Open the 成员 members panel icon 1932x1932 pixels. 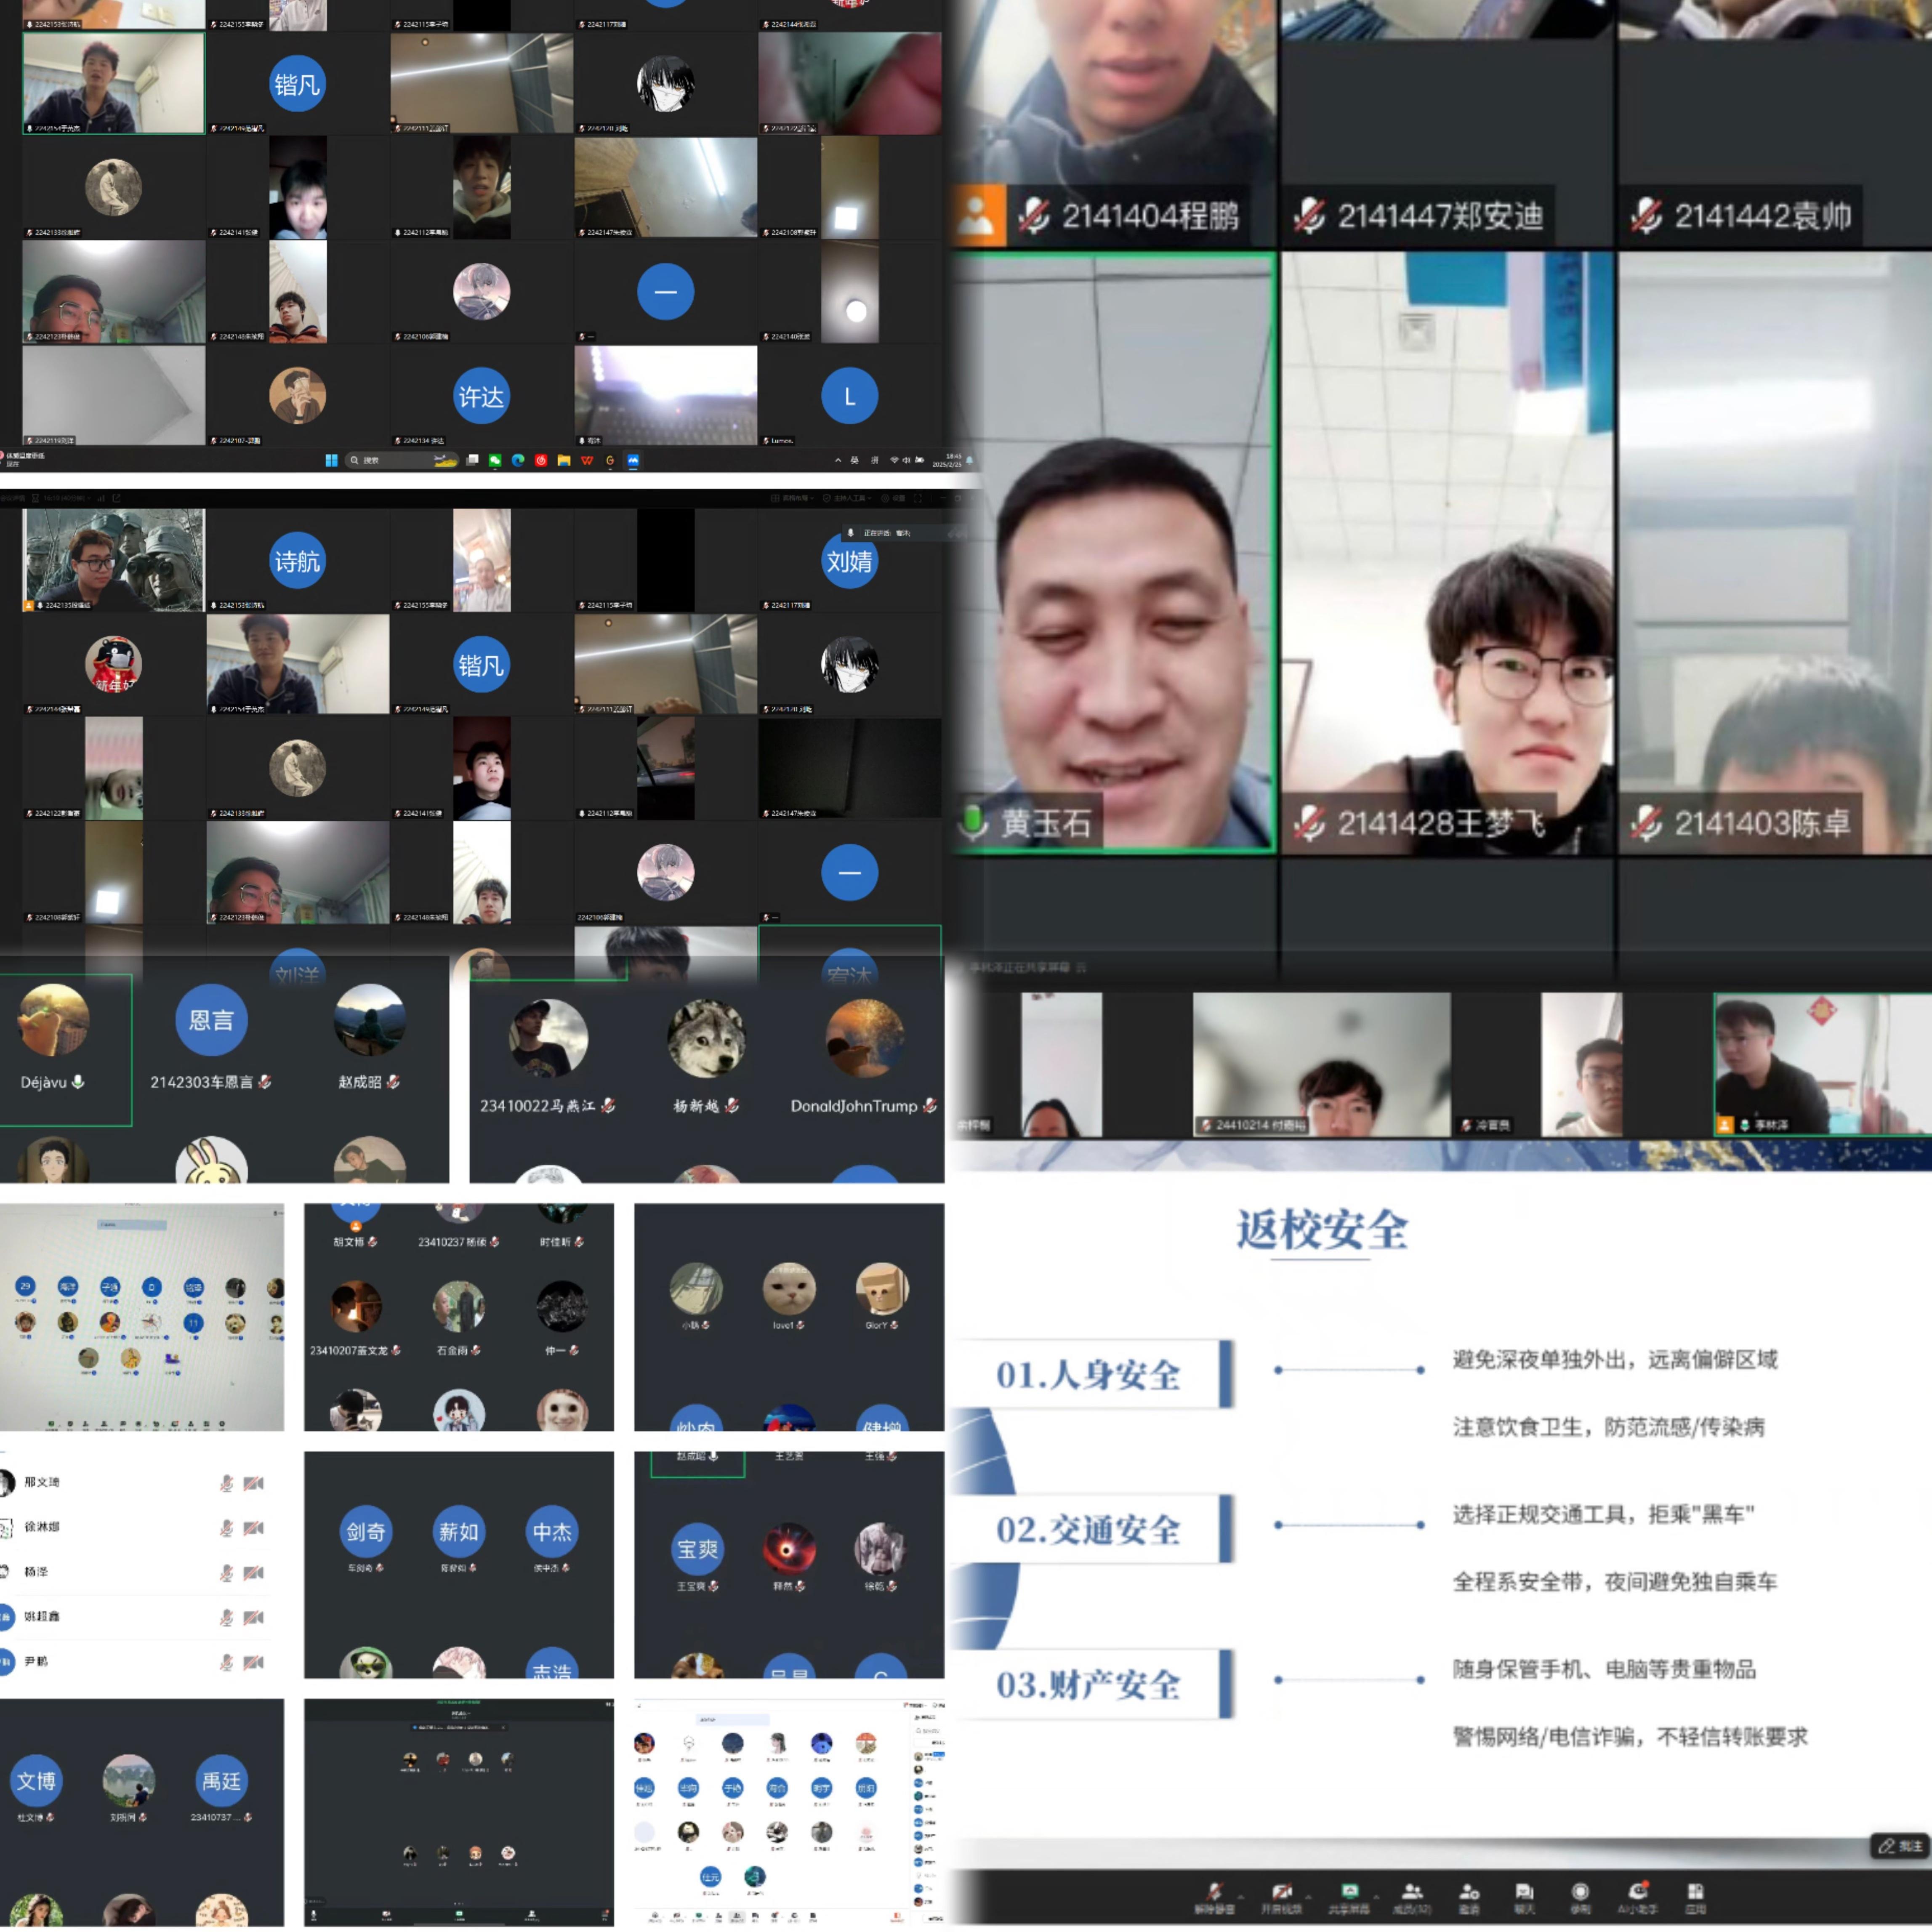(1412, 1892)
